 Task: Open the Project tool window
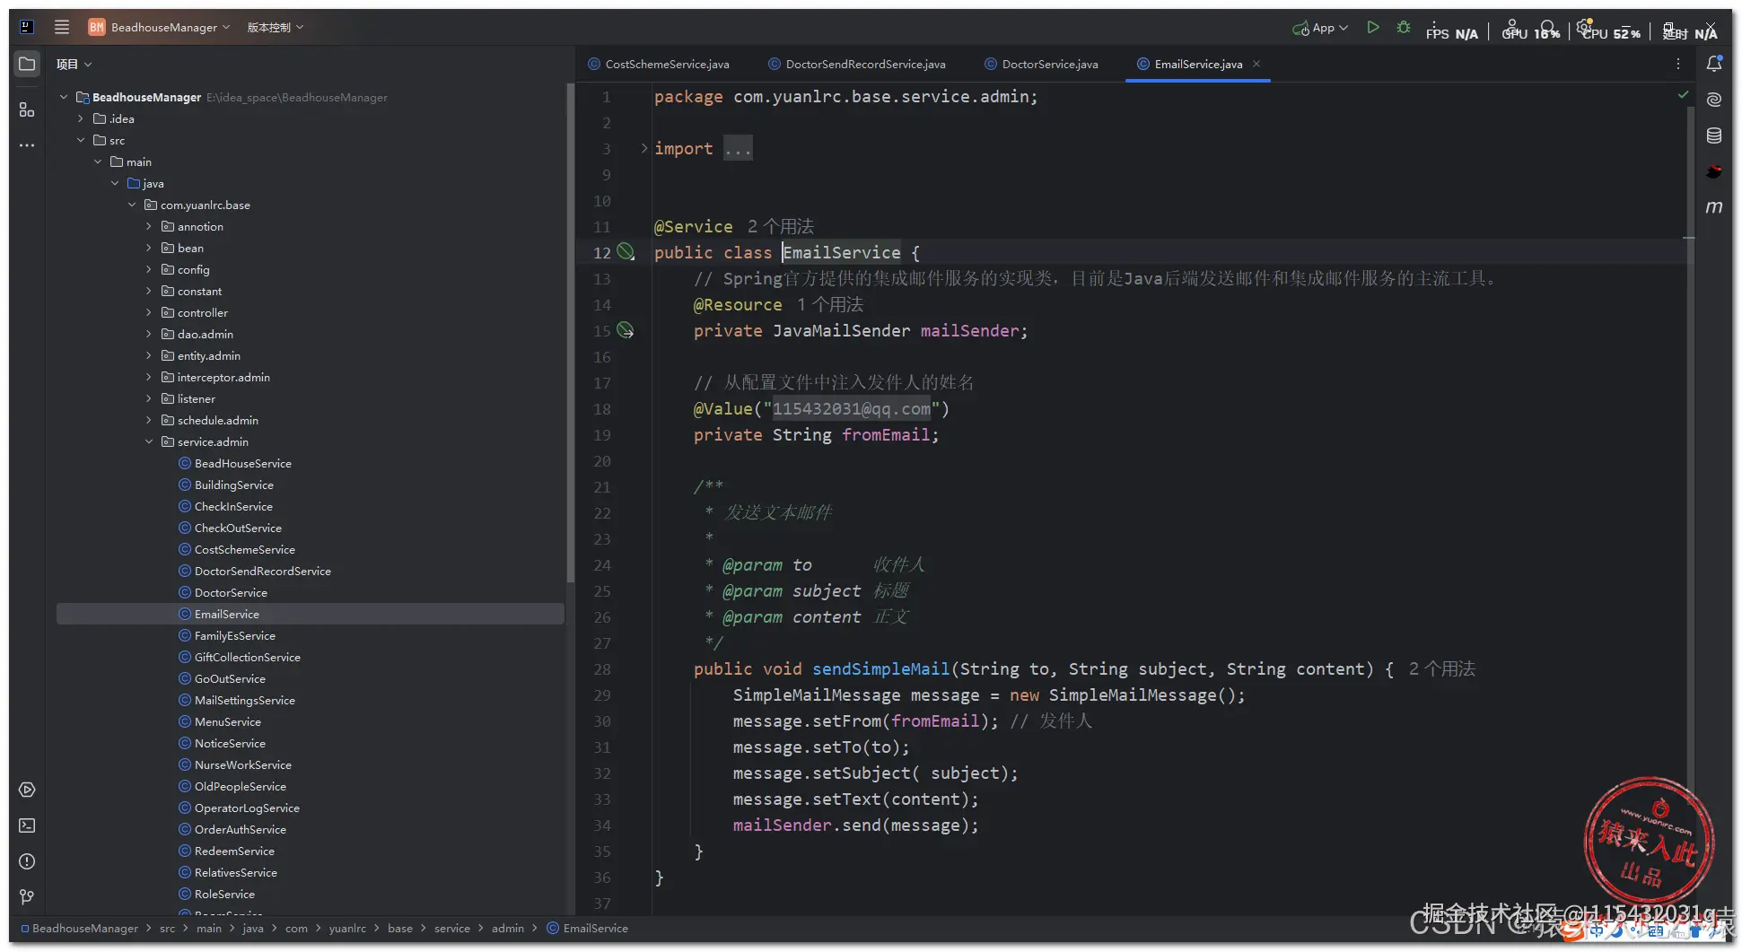(x=27, y=64)
